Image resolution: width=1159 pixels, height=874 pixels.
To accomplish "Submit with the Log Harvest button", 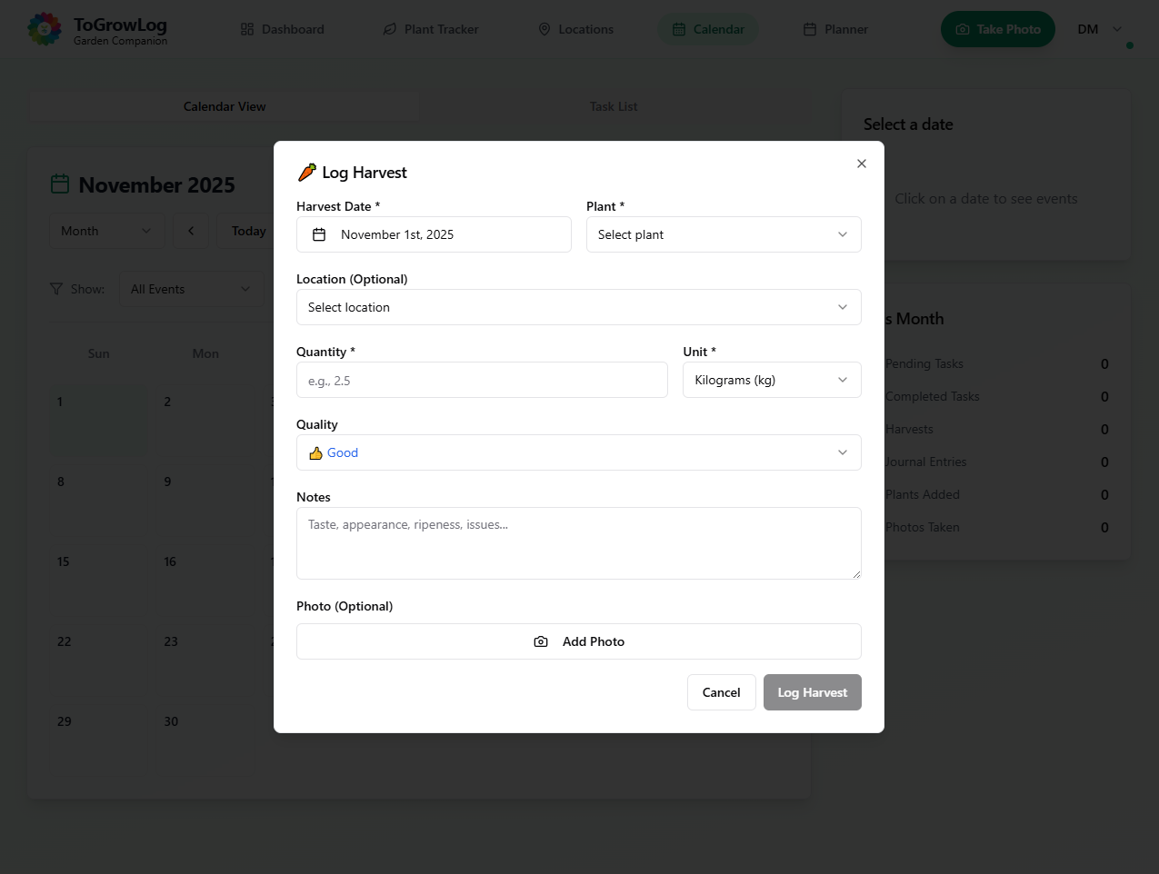I will click(812, 692).
